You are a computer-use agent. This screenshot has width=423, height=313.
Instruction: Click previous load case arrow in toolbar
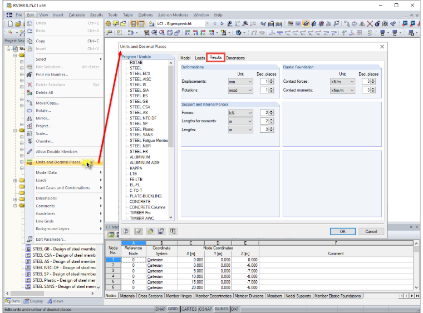click(215, 24)
